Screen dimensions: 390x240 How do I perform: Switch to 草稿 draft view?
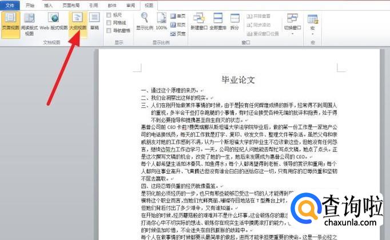tap(94, 22)
